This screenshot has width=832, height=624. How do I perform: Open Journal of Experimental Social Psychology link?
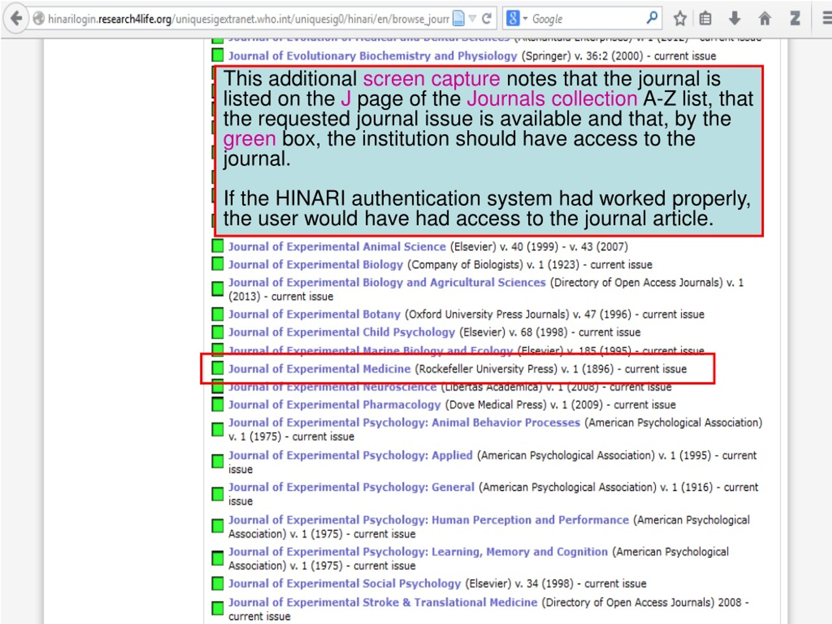coord(344,584)
